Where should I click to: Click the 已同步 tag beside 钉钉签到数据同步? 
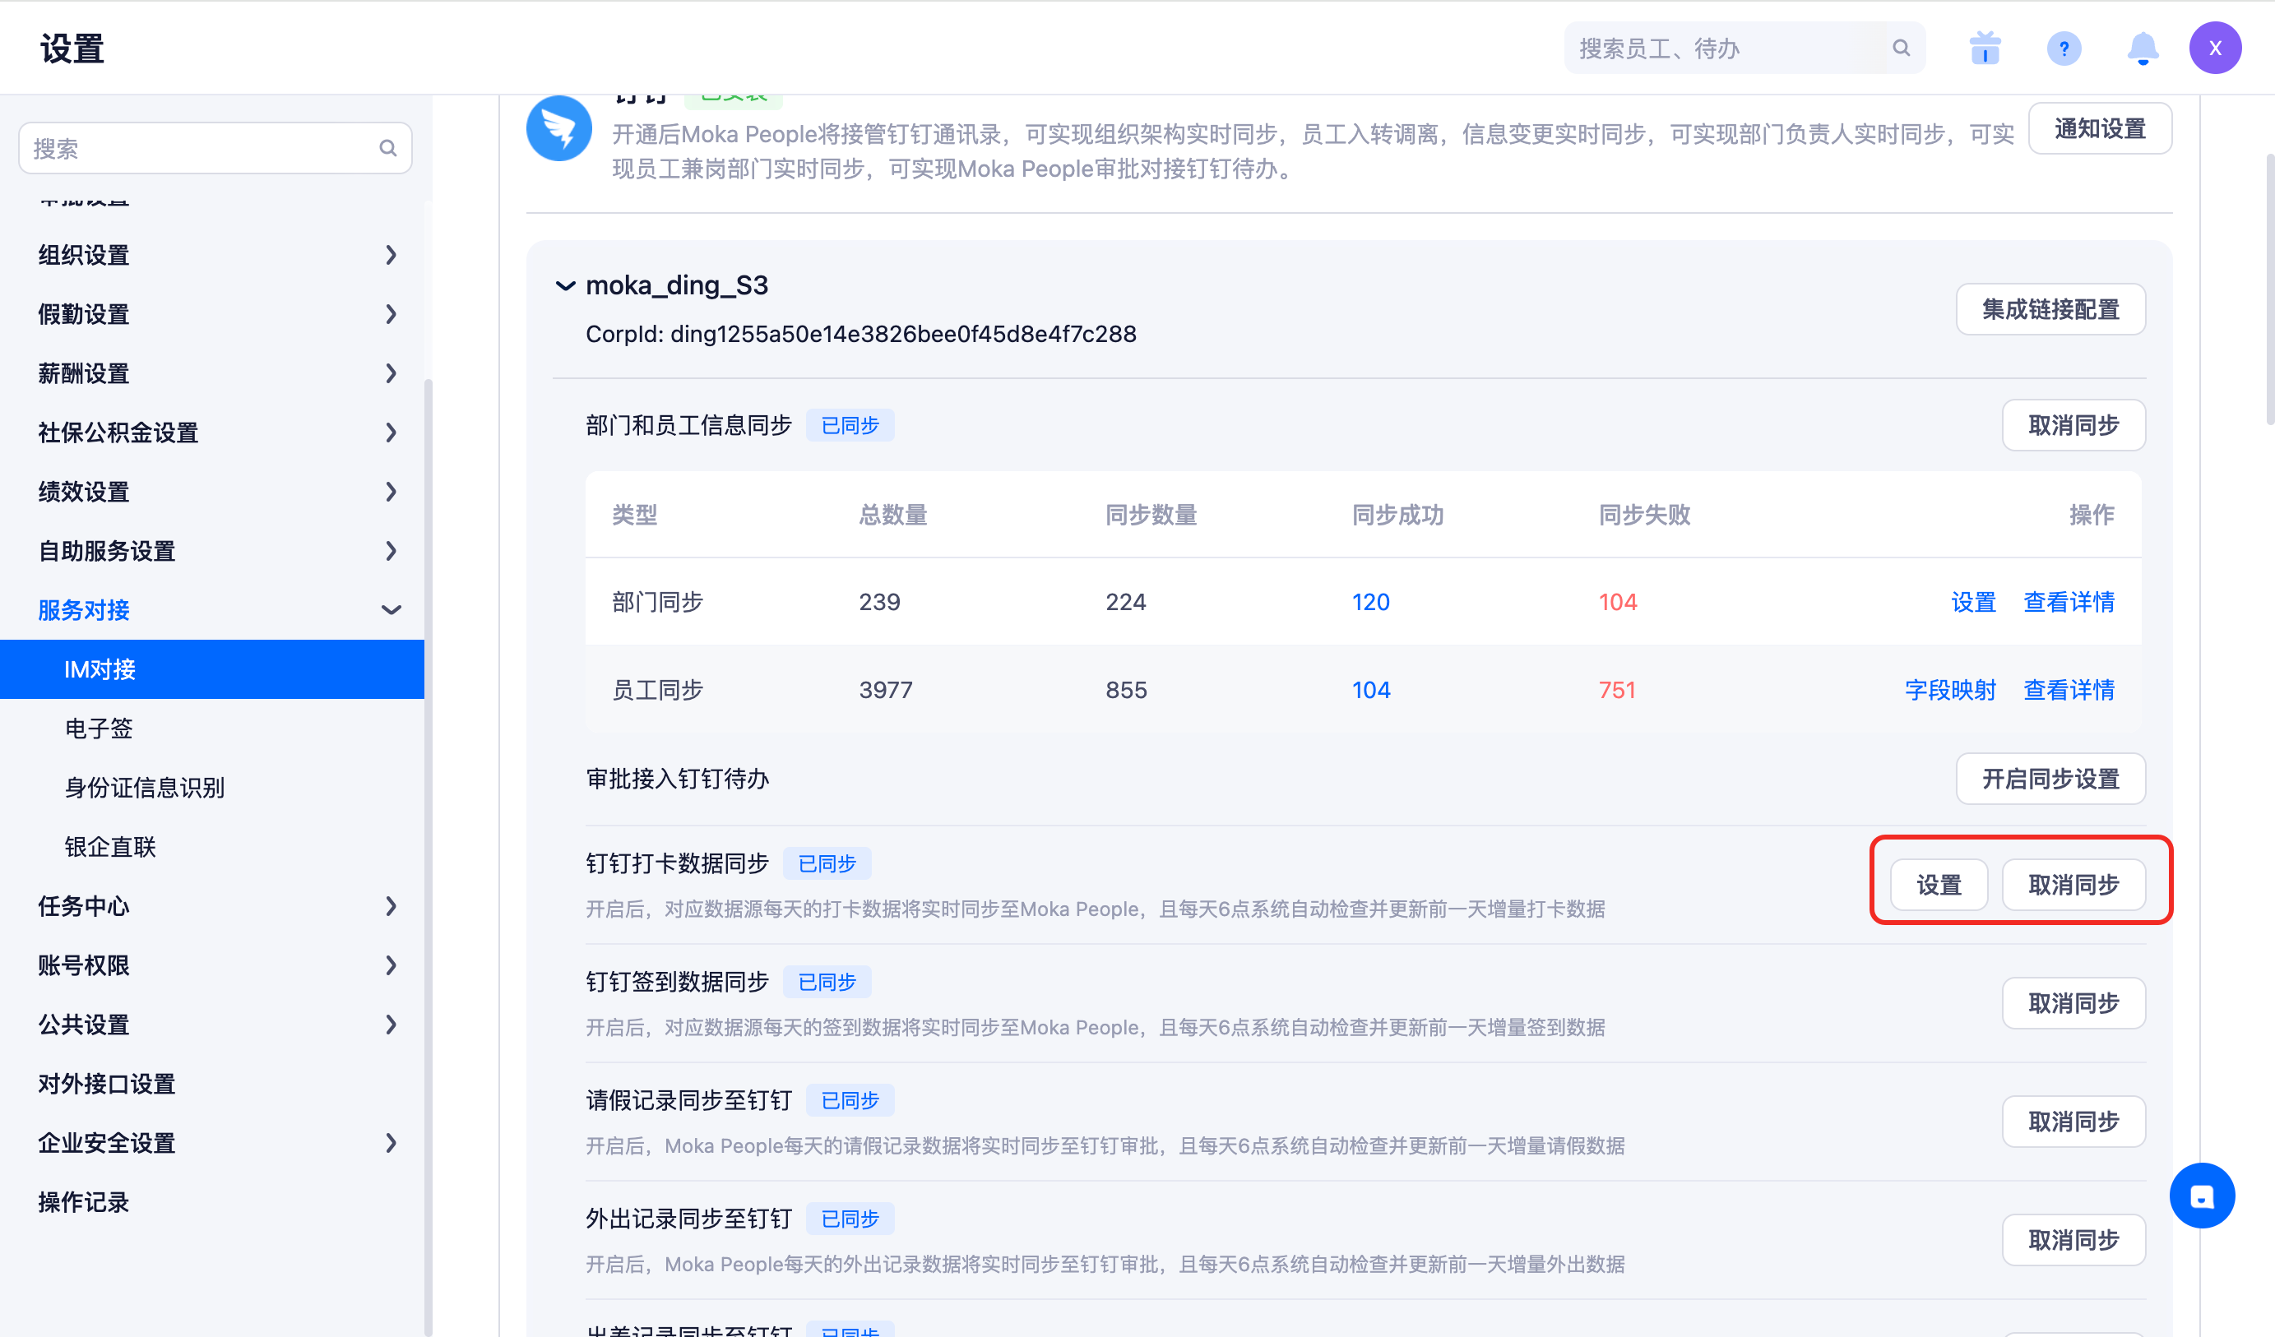click(826, 983)
